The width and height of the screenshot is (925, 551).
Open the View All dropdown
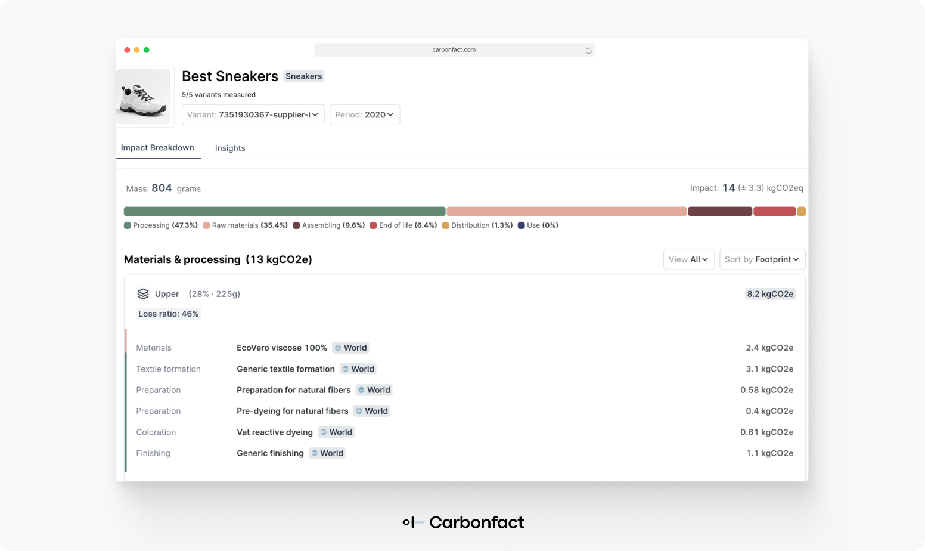coord(689,259)
